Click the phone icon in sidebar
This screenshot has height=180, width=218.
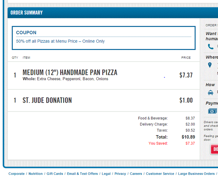211,47
